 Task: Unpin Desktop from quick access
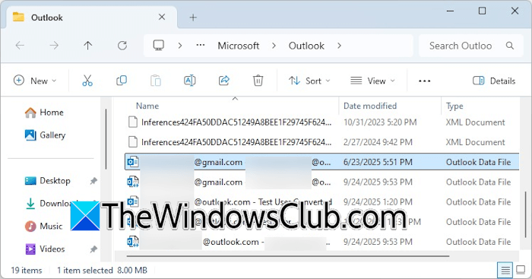point(93,181)
